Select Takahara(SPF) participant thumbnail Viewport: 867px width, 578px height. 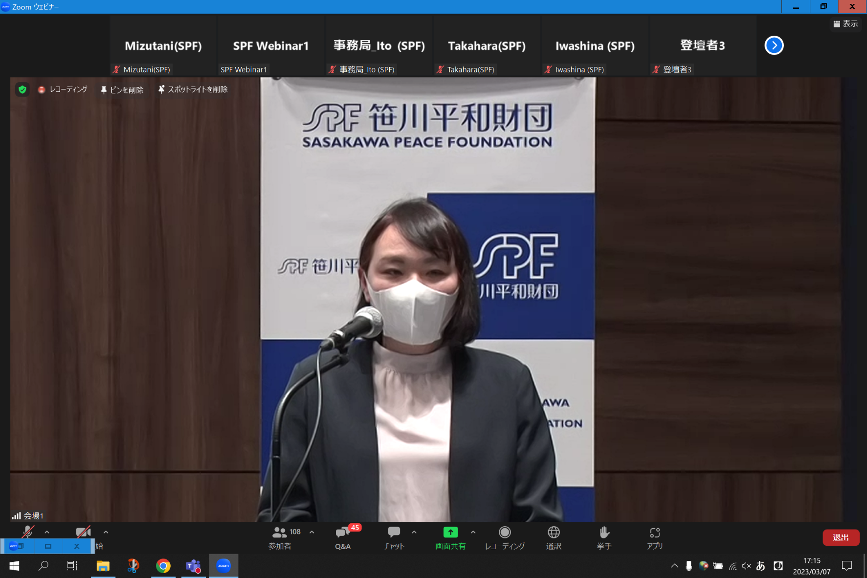487,45
